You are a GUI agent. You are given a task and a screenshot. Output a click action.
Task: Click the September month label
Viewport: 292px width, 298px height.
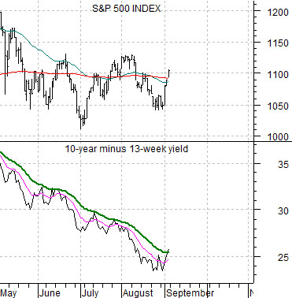tap(190, 293)
